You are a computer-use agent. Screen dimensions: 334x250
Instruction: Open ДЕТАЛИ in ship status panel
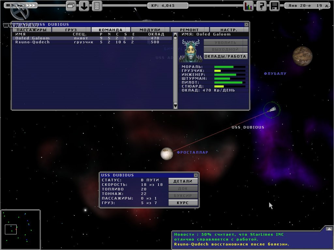tap(183, 181)
